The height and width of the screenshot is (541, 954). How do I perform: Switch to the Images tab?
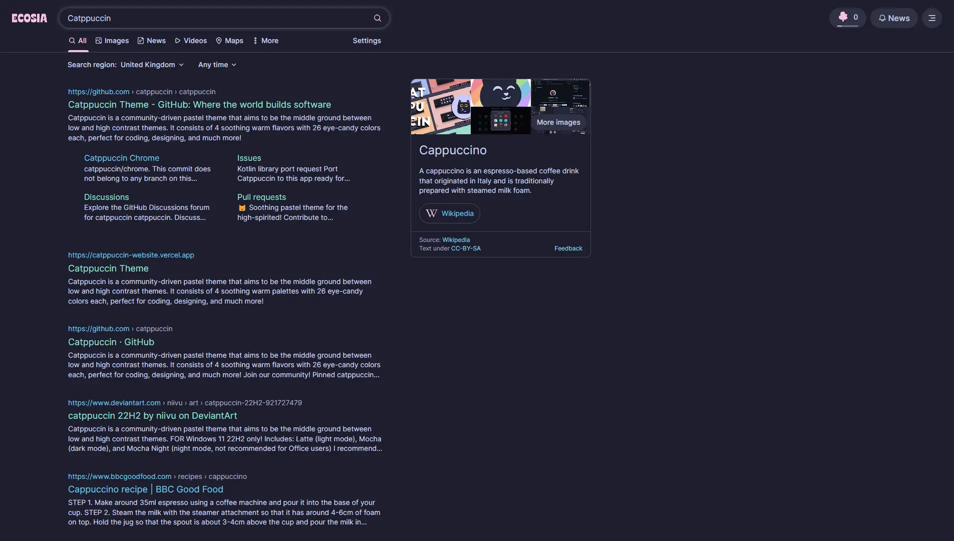[x=112, y=41]
